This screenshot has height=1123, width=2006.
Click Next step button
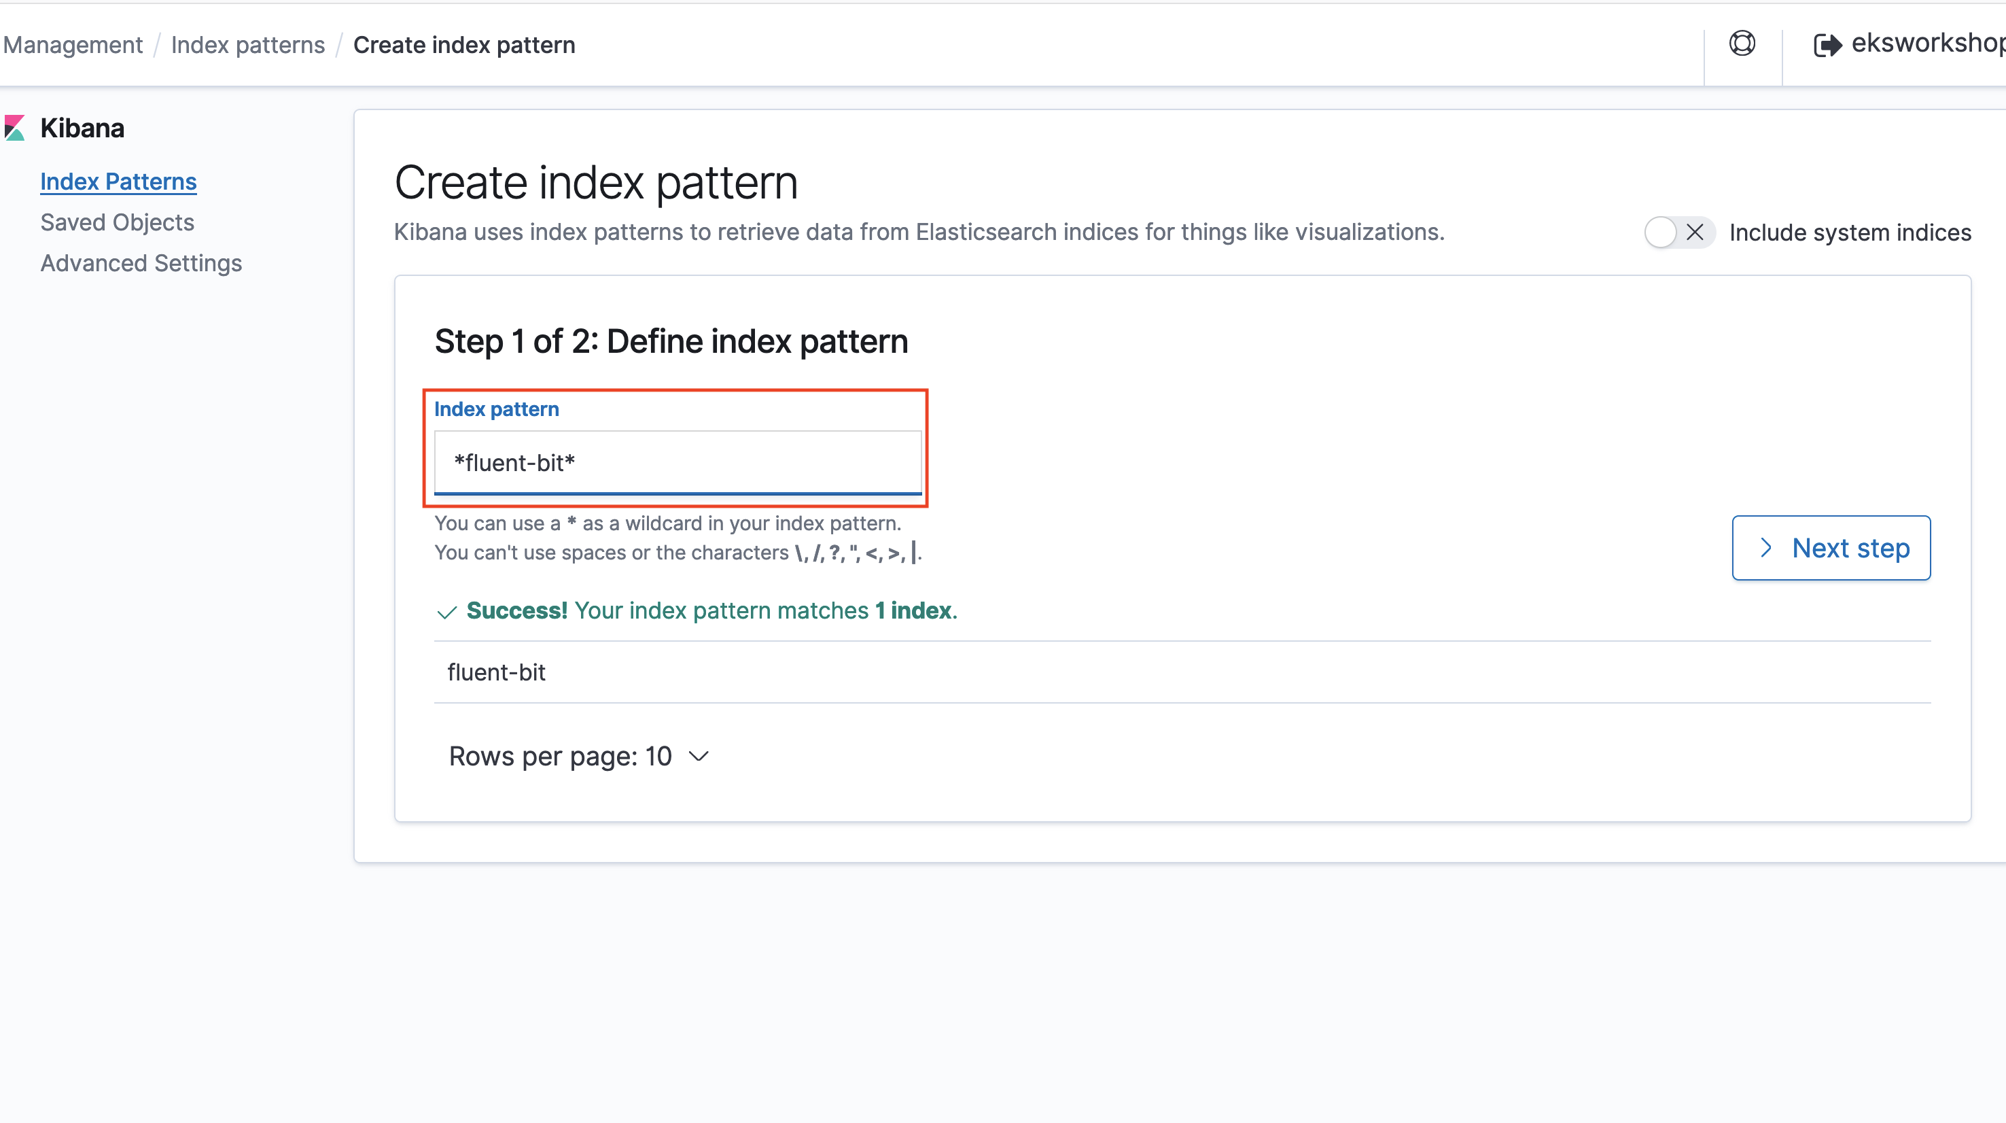pos(1831,547)
